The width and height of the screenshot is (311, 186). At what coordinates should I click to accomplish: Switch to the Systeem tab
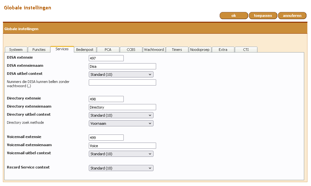pyautogui.click(x=16, y=50)
